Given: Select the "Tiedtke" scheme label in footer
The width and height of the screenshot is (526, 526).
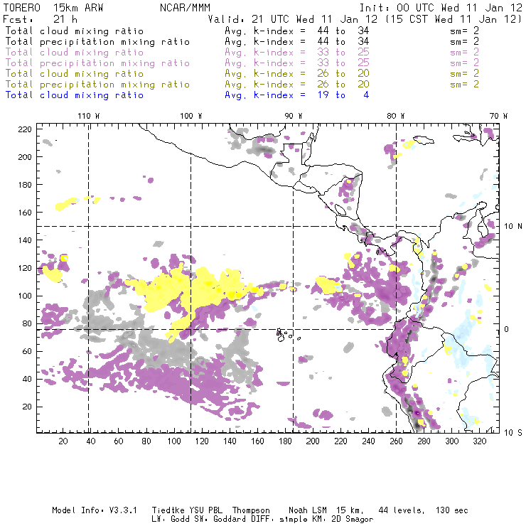Looking at the screenshot, I should tap(168, 510).
